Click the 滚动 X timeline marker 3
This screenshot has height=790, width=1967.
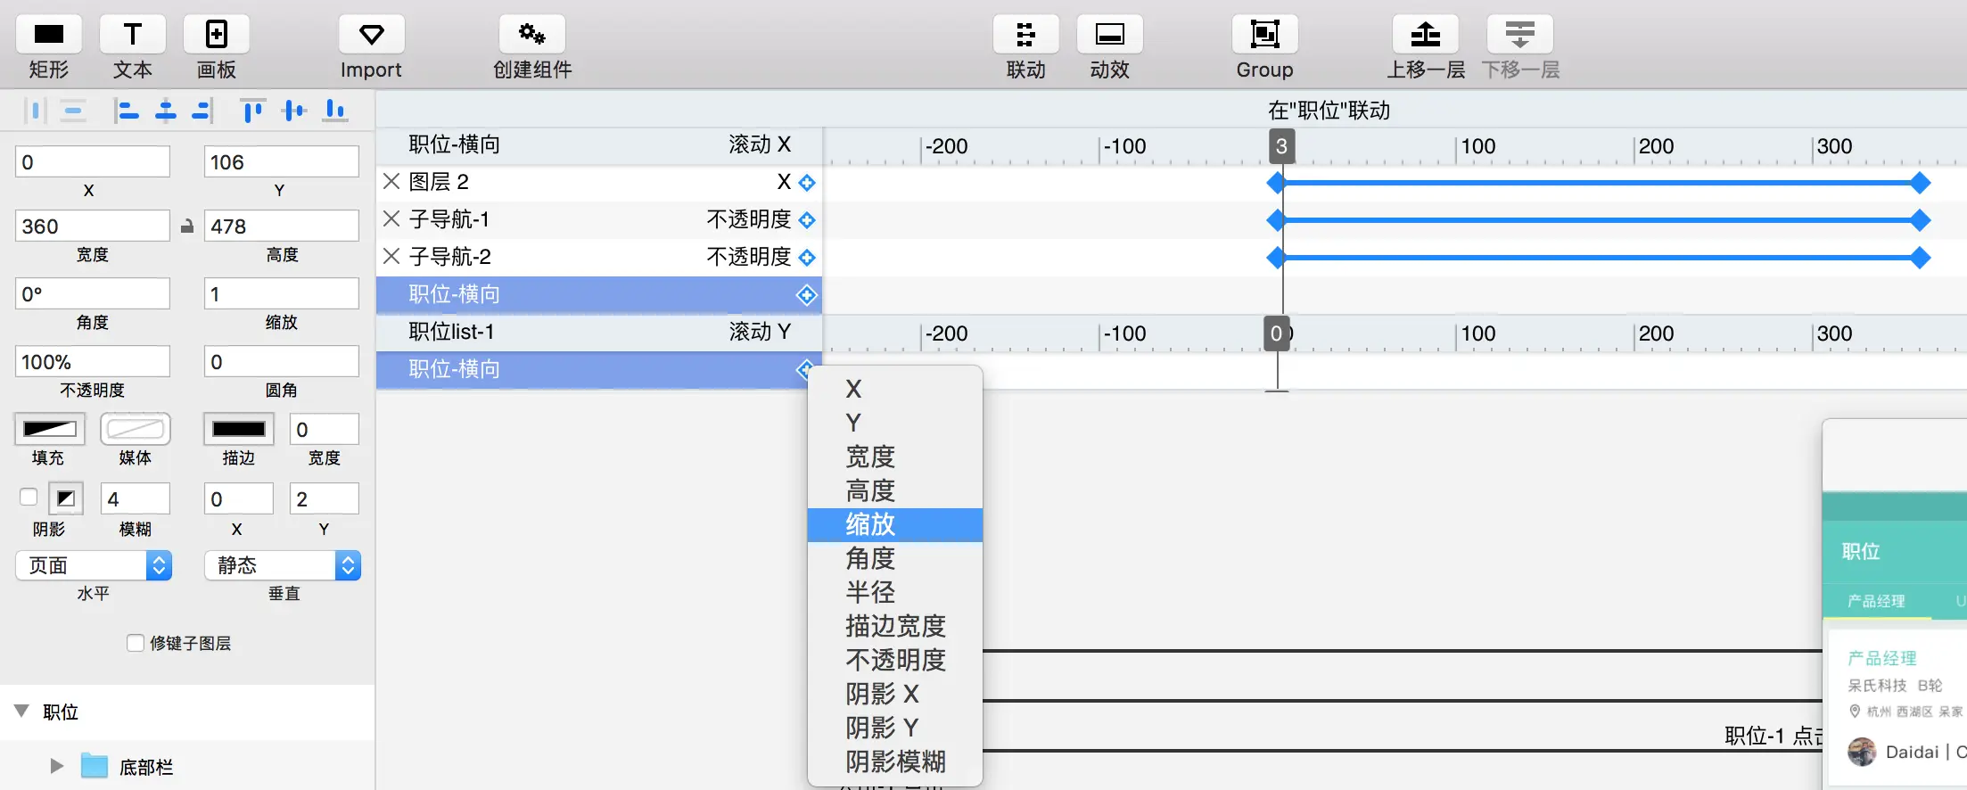coord(1281,146)
